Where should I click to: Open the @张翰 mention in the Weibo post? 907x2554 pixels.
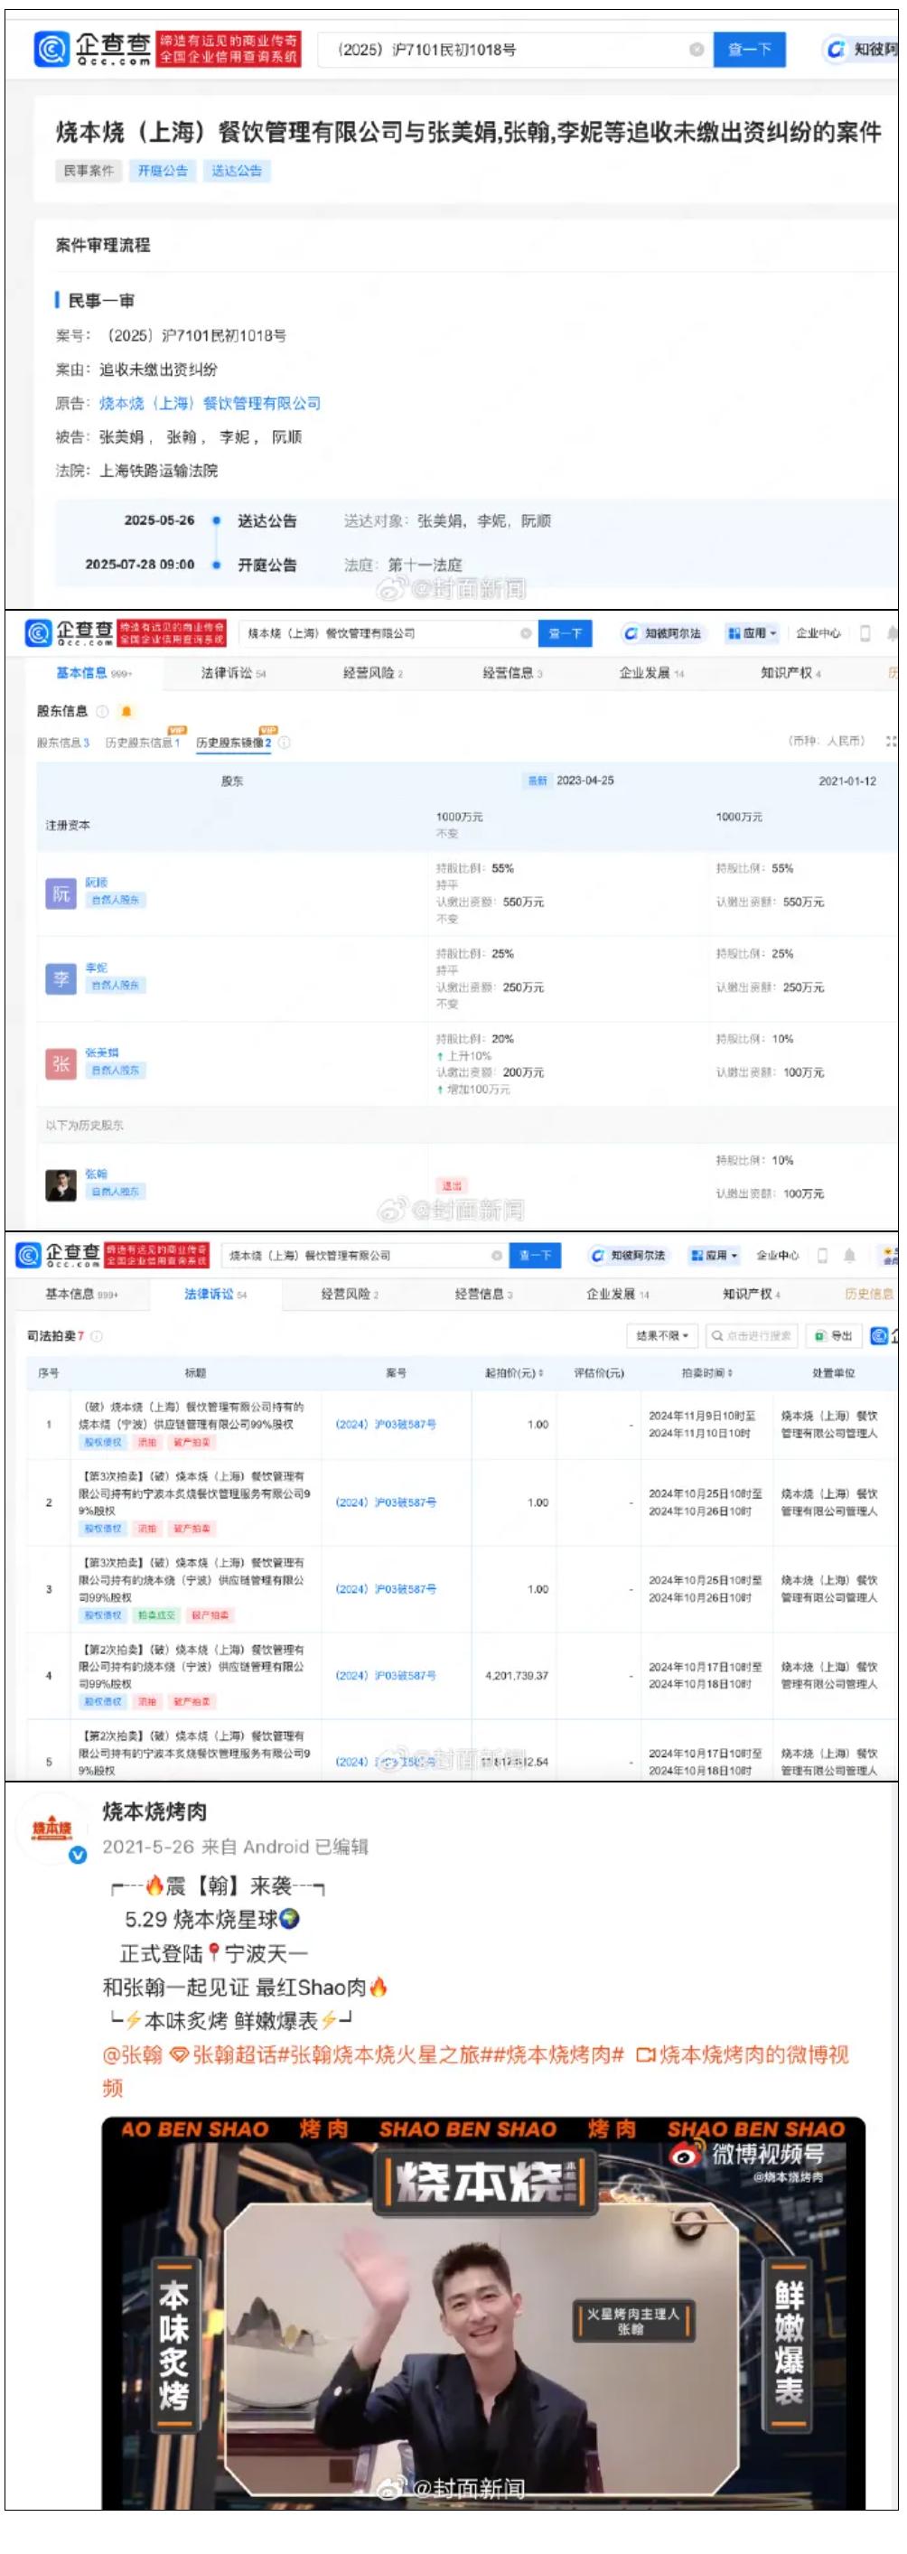133,2055
